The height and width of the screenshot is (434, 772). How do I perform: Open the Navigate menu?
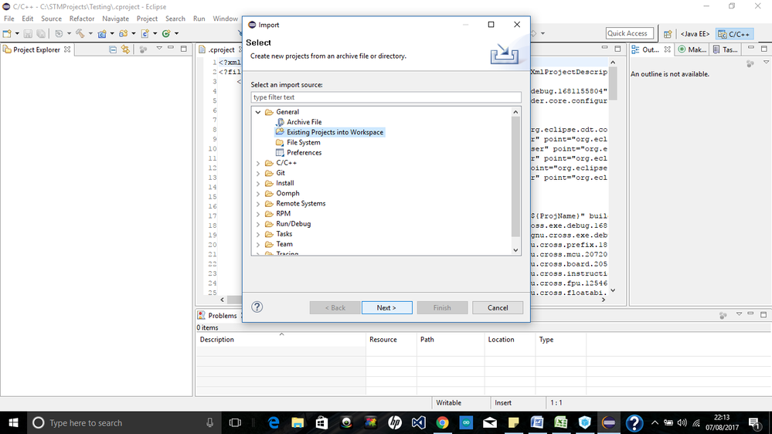pos(116,19)
